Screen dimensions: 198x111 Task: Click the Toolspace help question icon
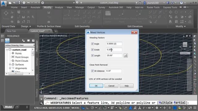pyautogui.click(x=33, y=40)
